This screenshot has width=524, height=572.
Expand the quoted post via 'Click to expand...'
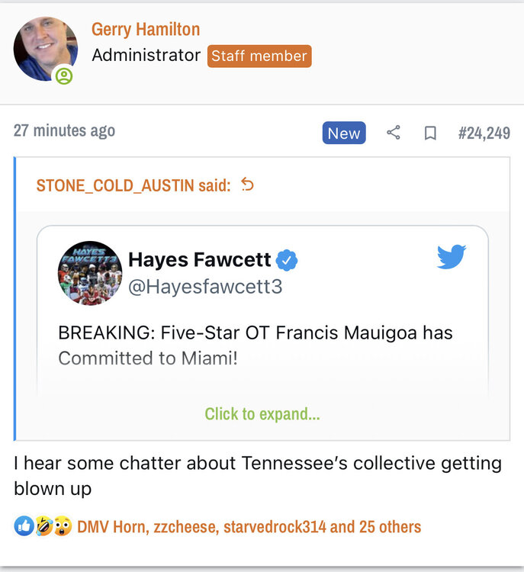[262, 414]
